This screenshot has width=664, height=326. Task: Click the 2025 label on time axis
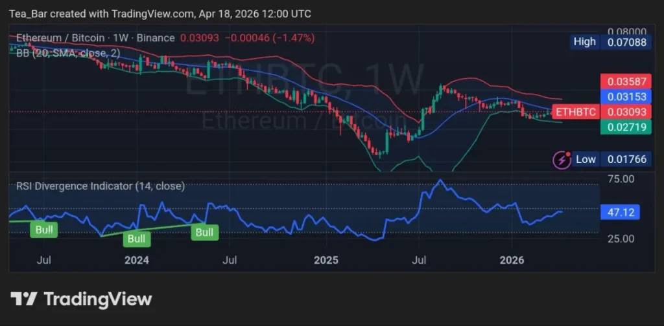(326, 261)
